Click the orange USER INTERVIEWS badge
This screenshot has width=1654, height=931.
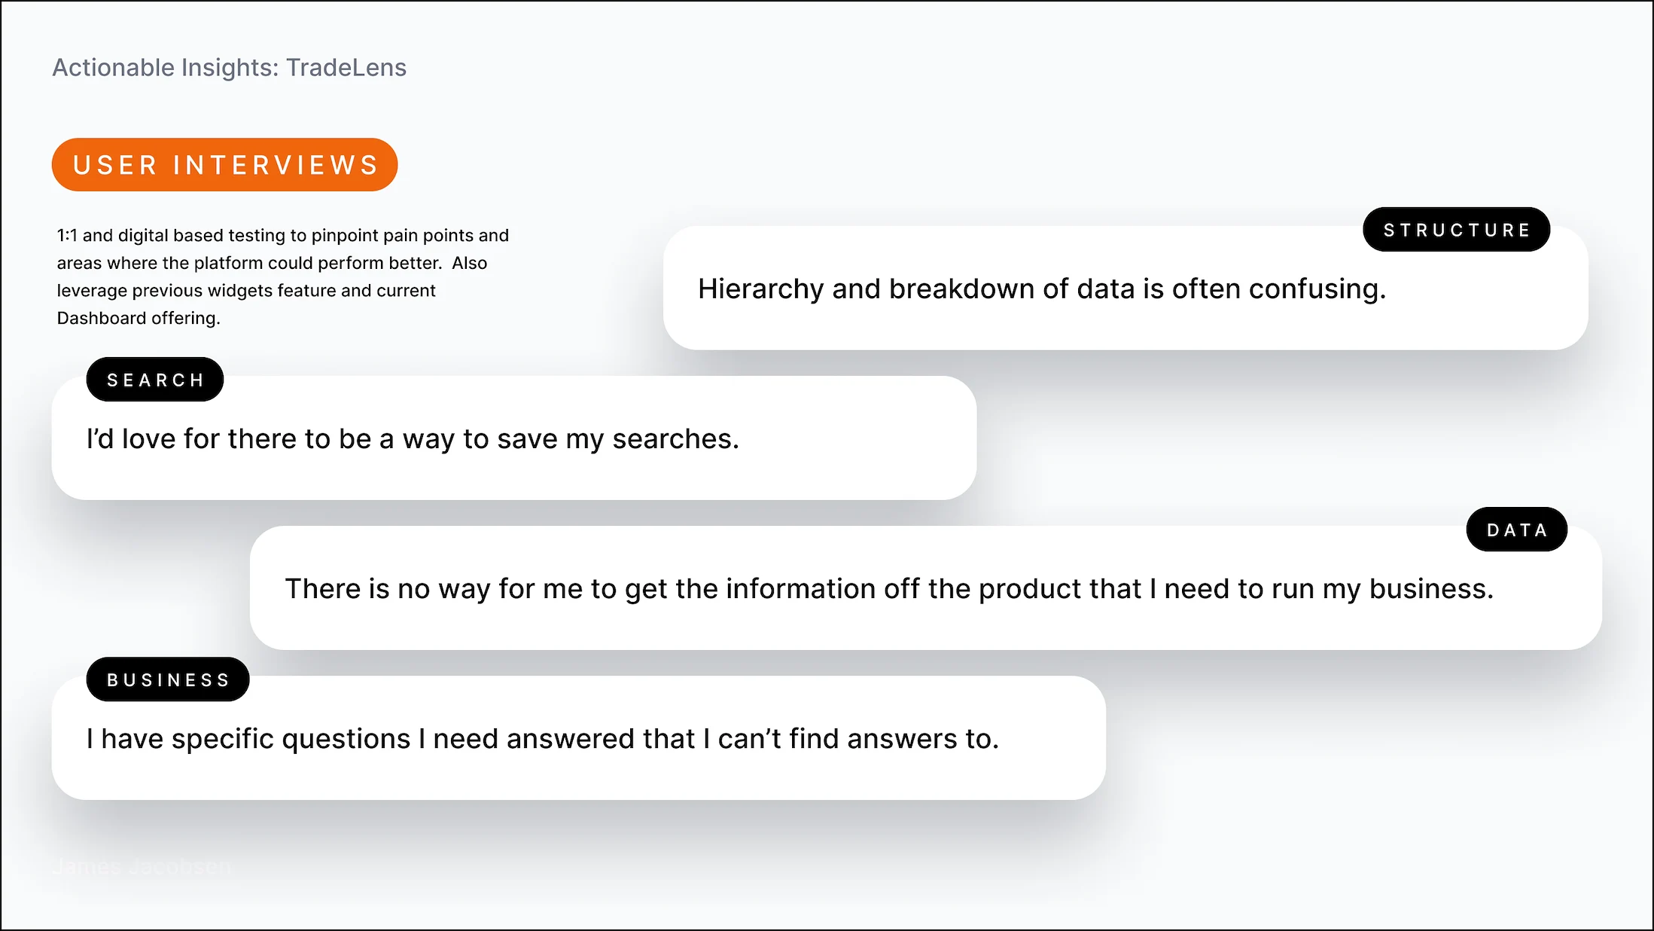[224, 164]
